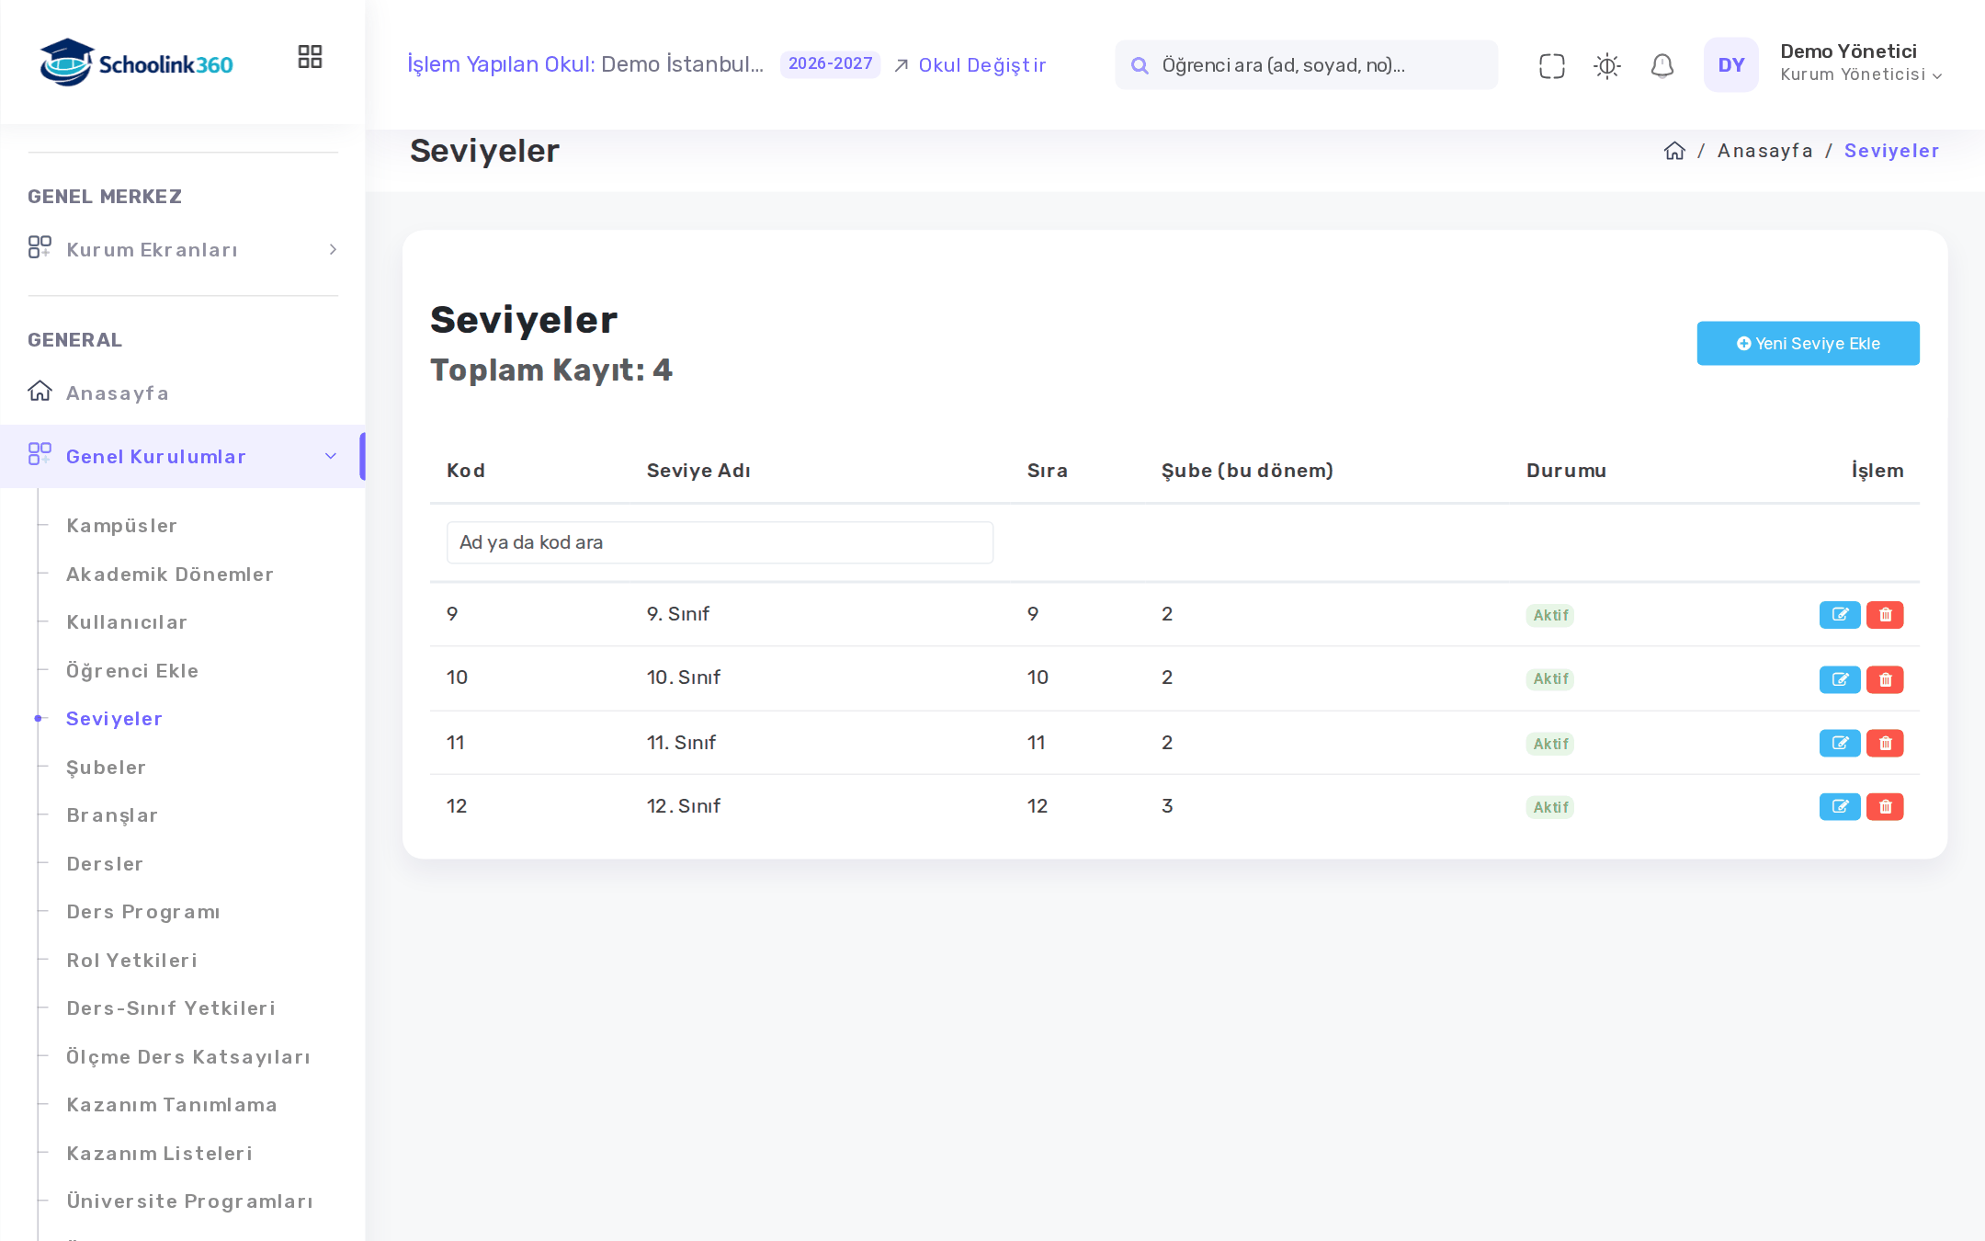This screenshot has height=1241, width=1985.
Task: Delete the 10. Sınıf row
Action: (1885, 679)
